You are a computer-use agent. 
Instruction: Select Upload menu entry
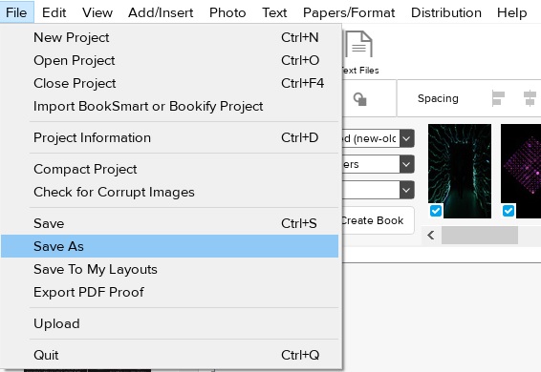click(x=170, y=323)
